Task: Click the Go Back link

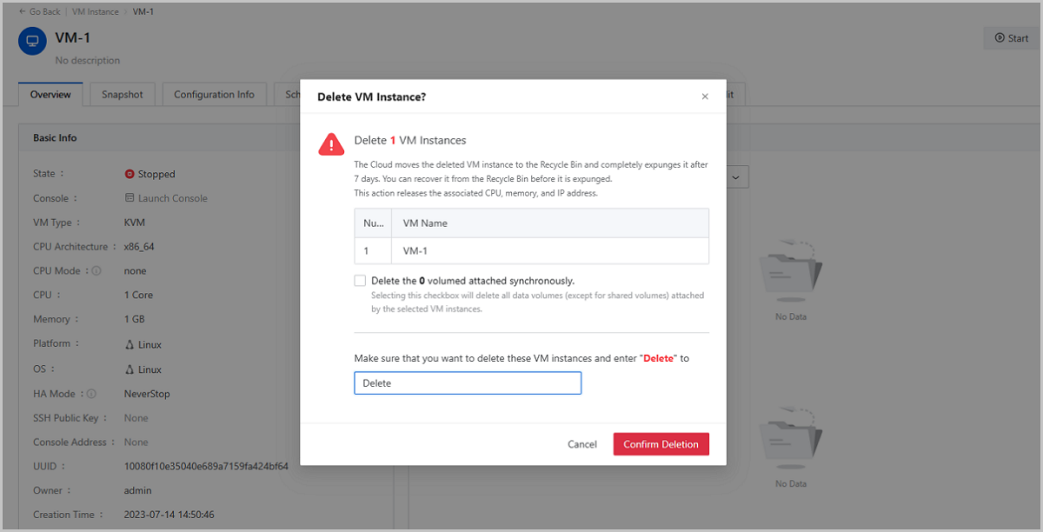Action: point(41,12)
